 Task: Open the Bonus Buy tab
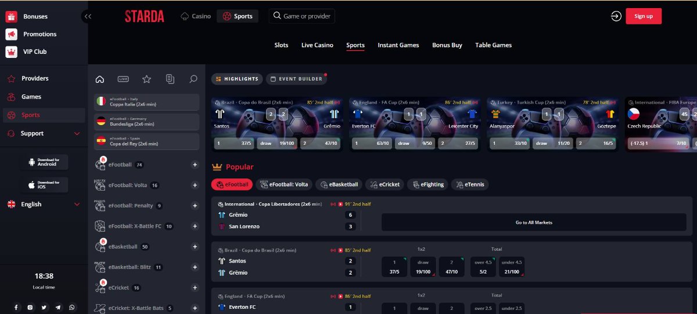(447, 45)
